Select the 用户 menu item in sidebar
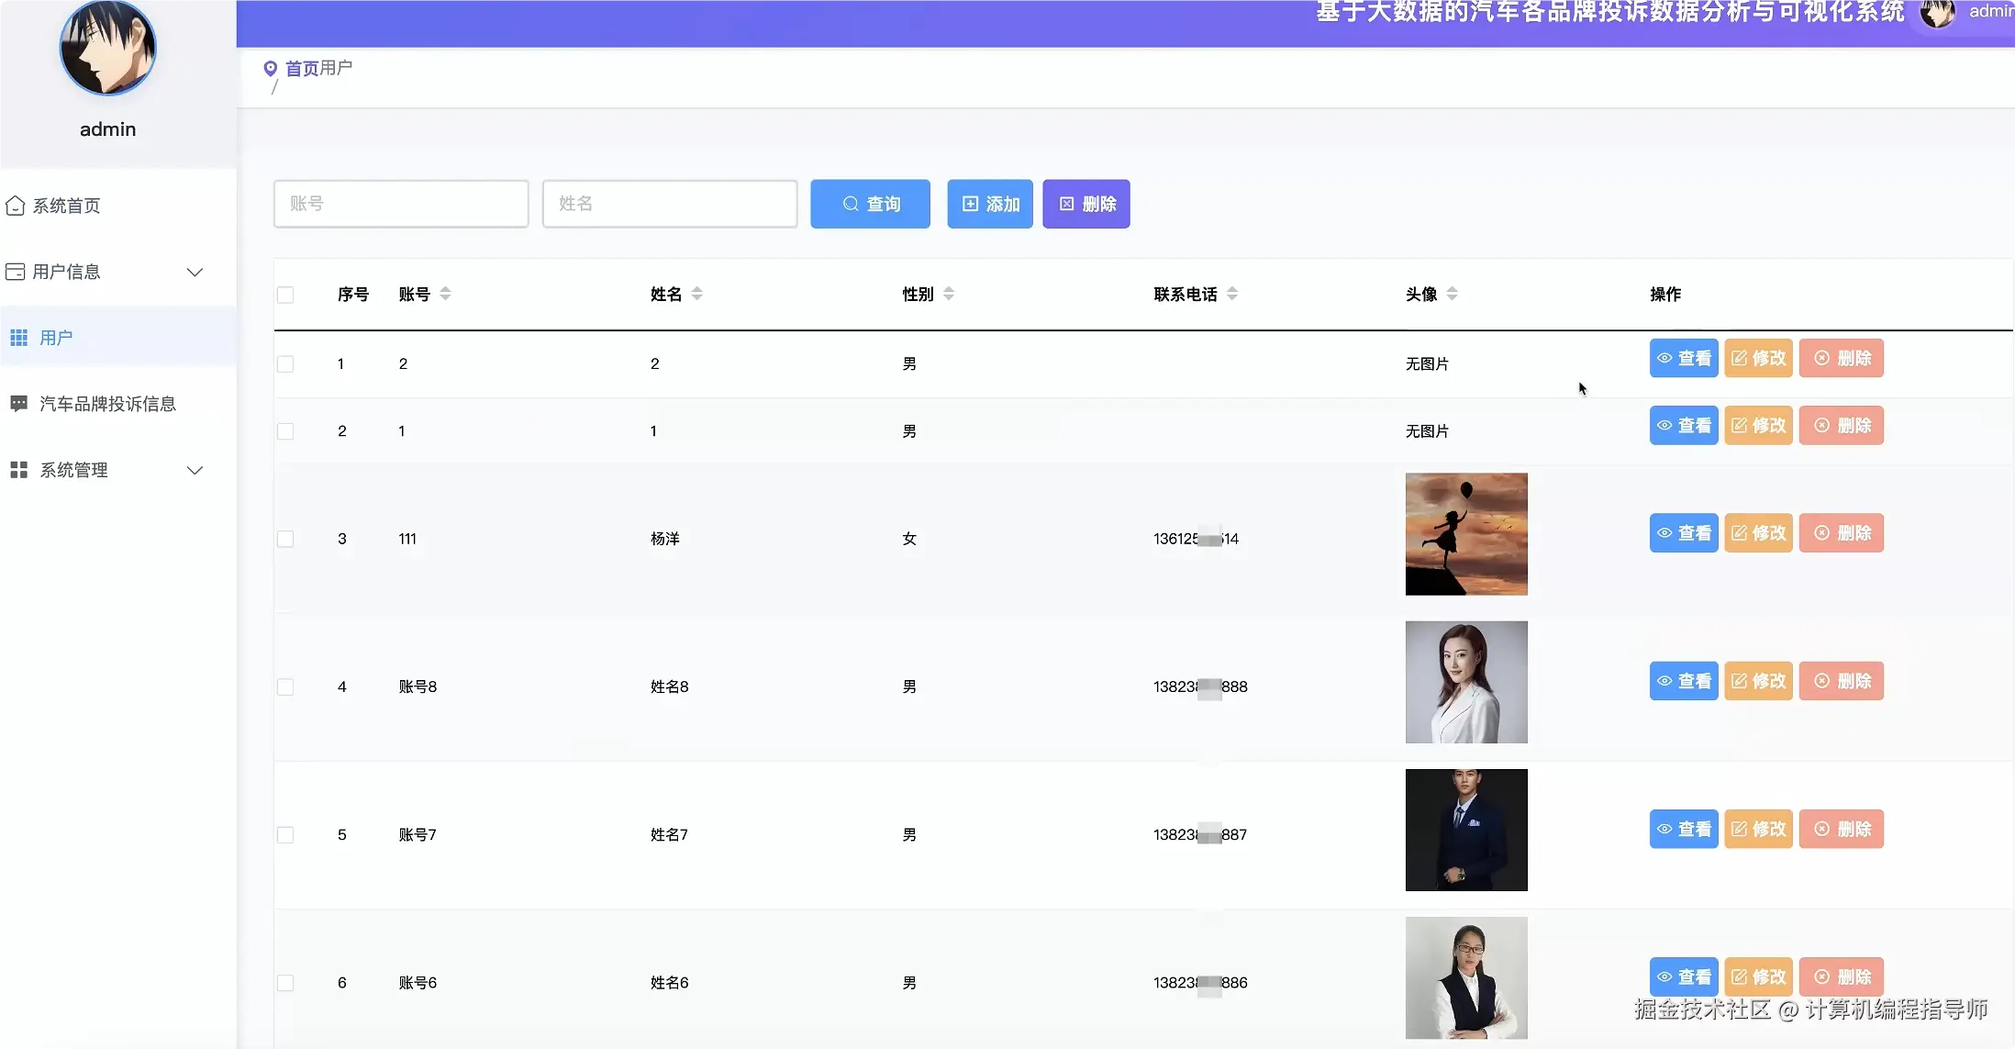Viewport: 2015px width, 1049px height. [x=57, y=337]
